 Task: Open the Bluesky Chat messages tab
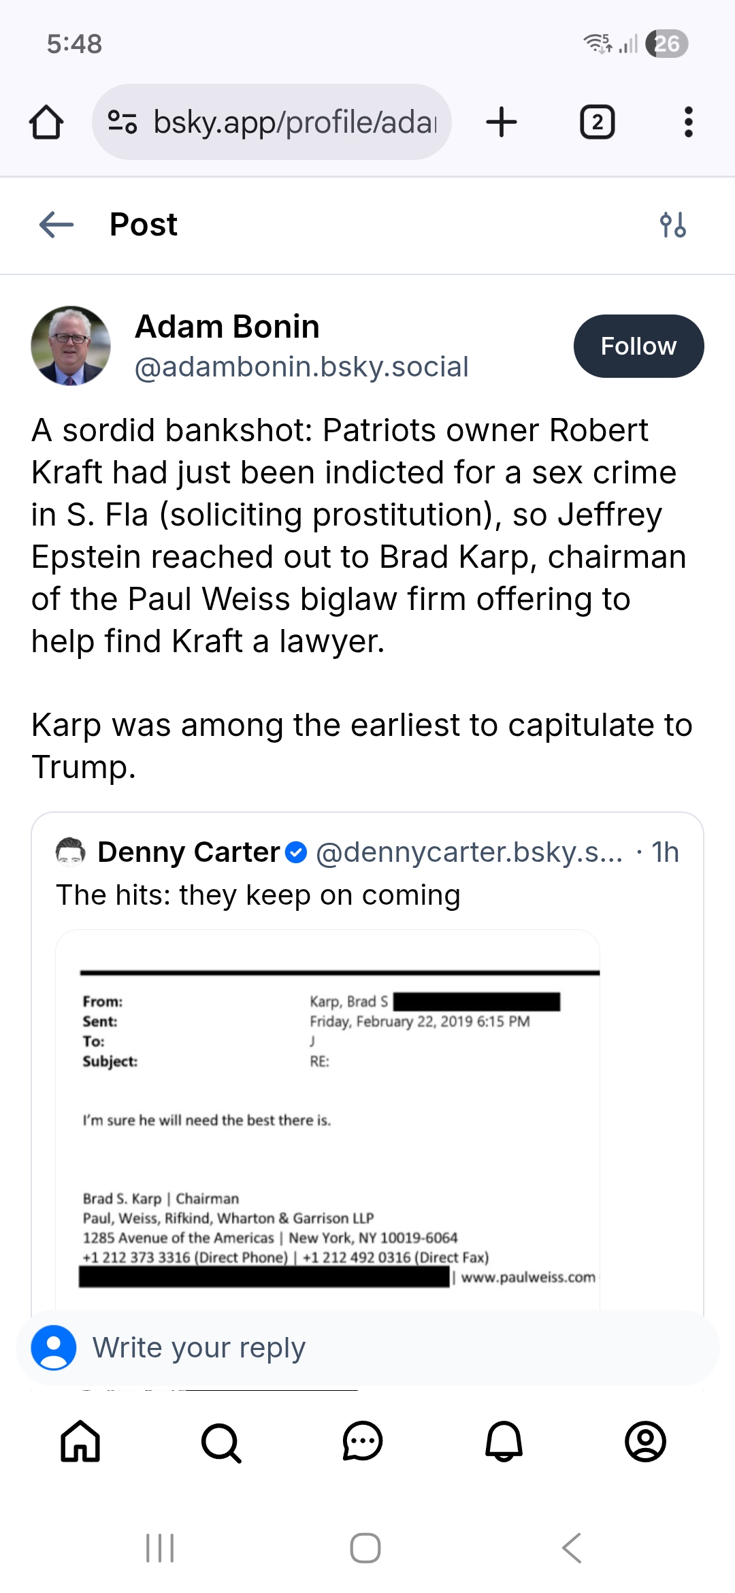coord(363,1441)
